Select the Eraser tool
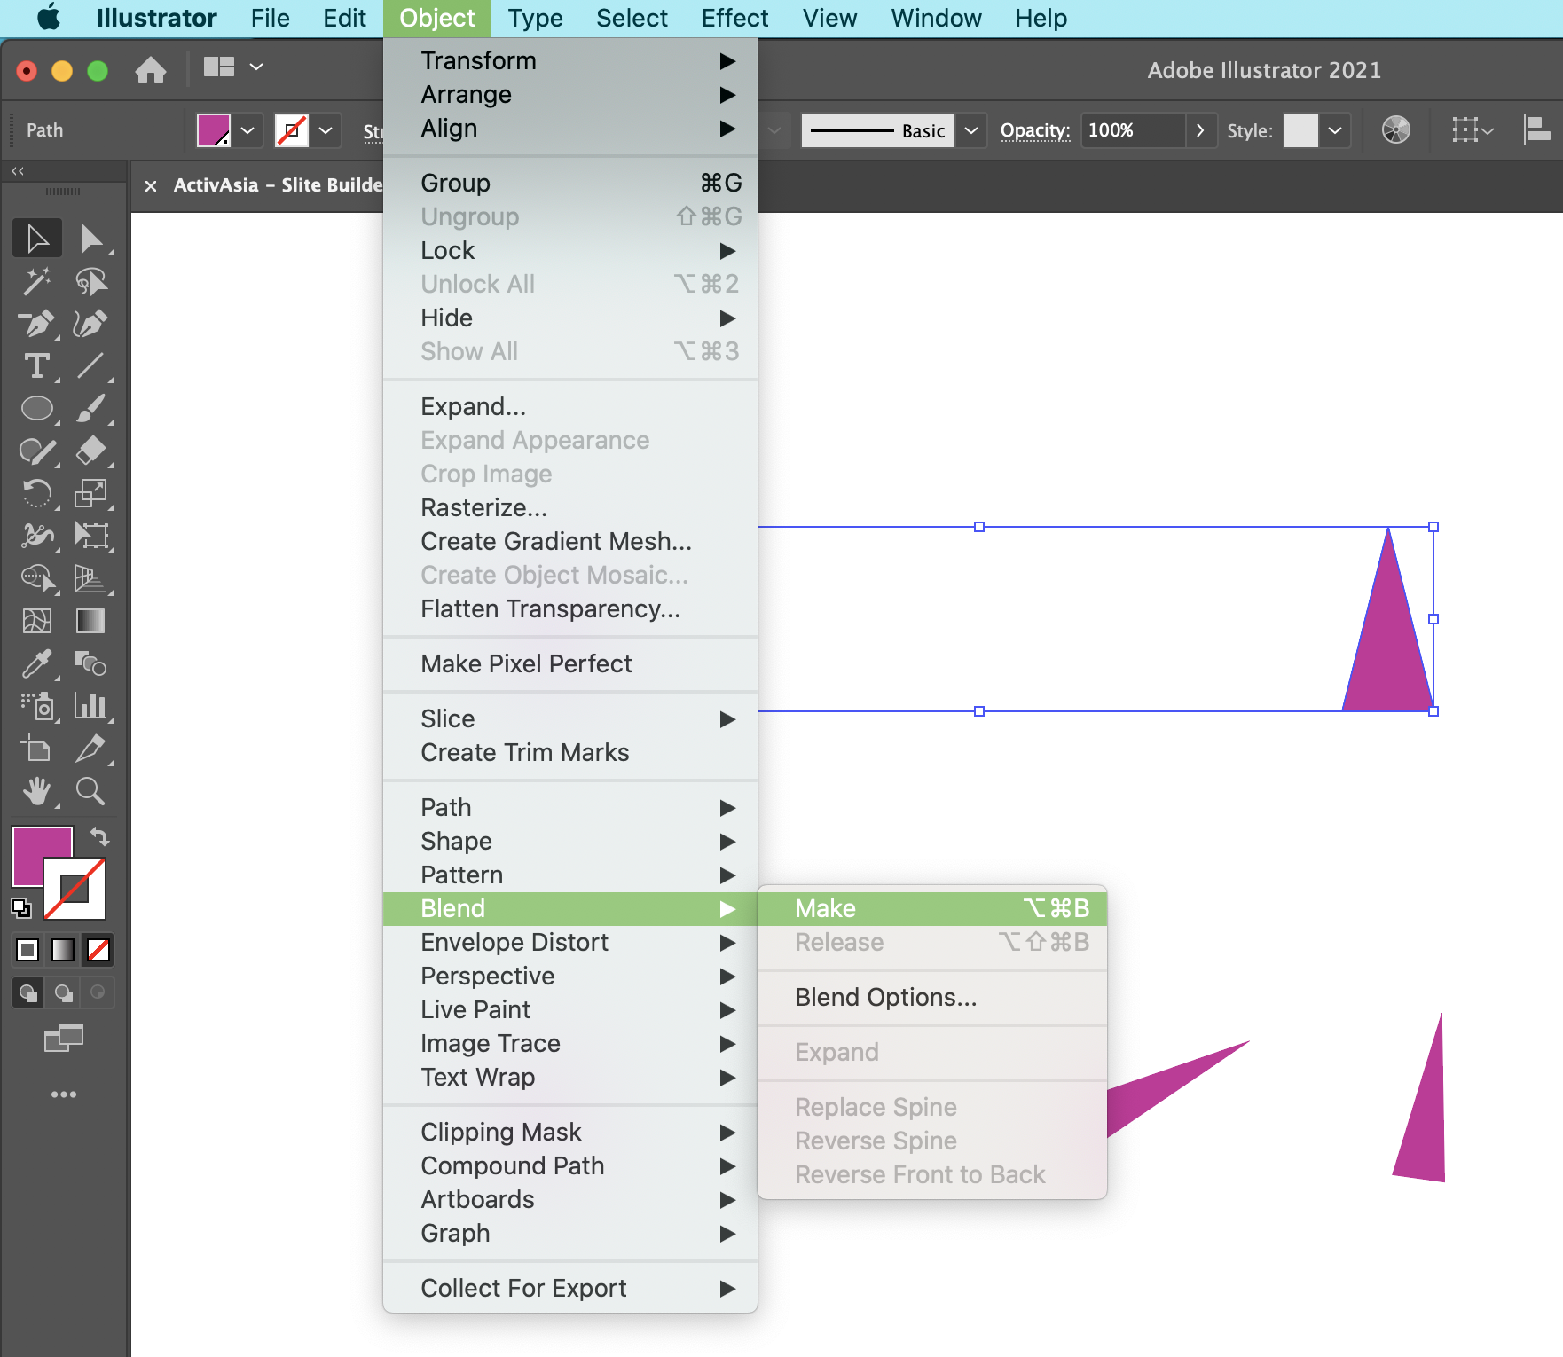The image size is (1563, 1357). [x=90, y=451]
